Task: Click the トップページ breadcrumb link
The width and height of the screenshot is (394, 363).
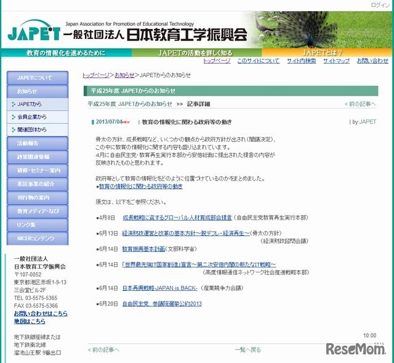Action: point(96,75)
